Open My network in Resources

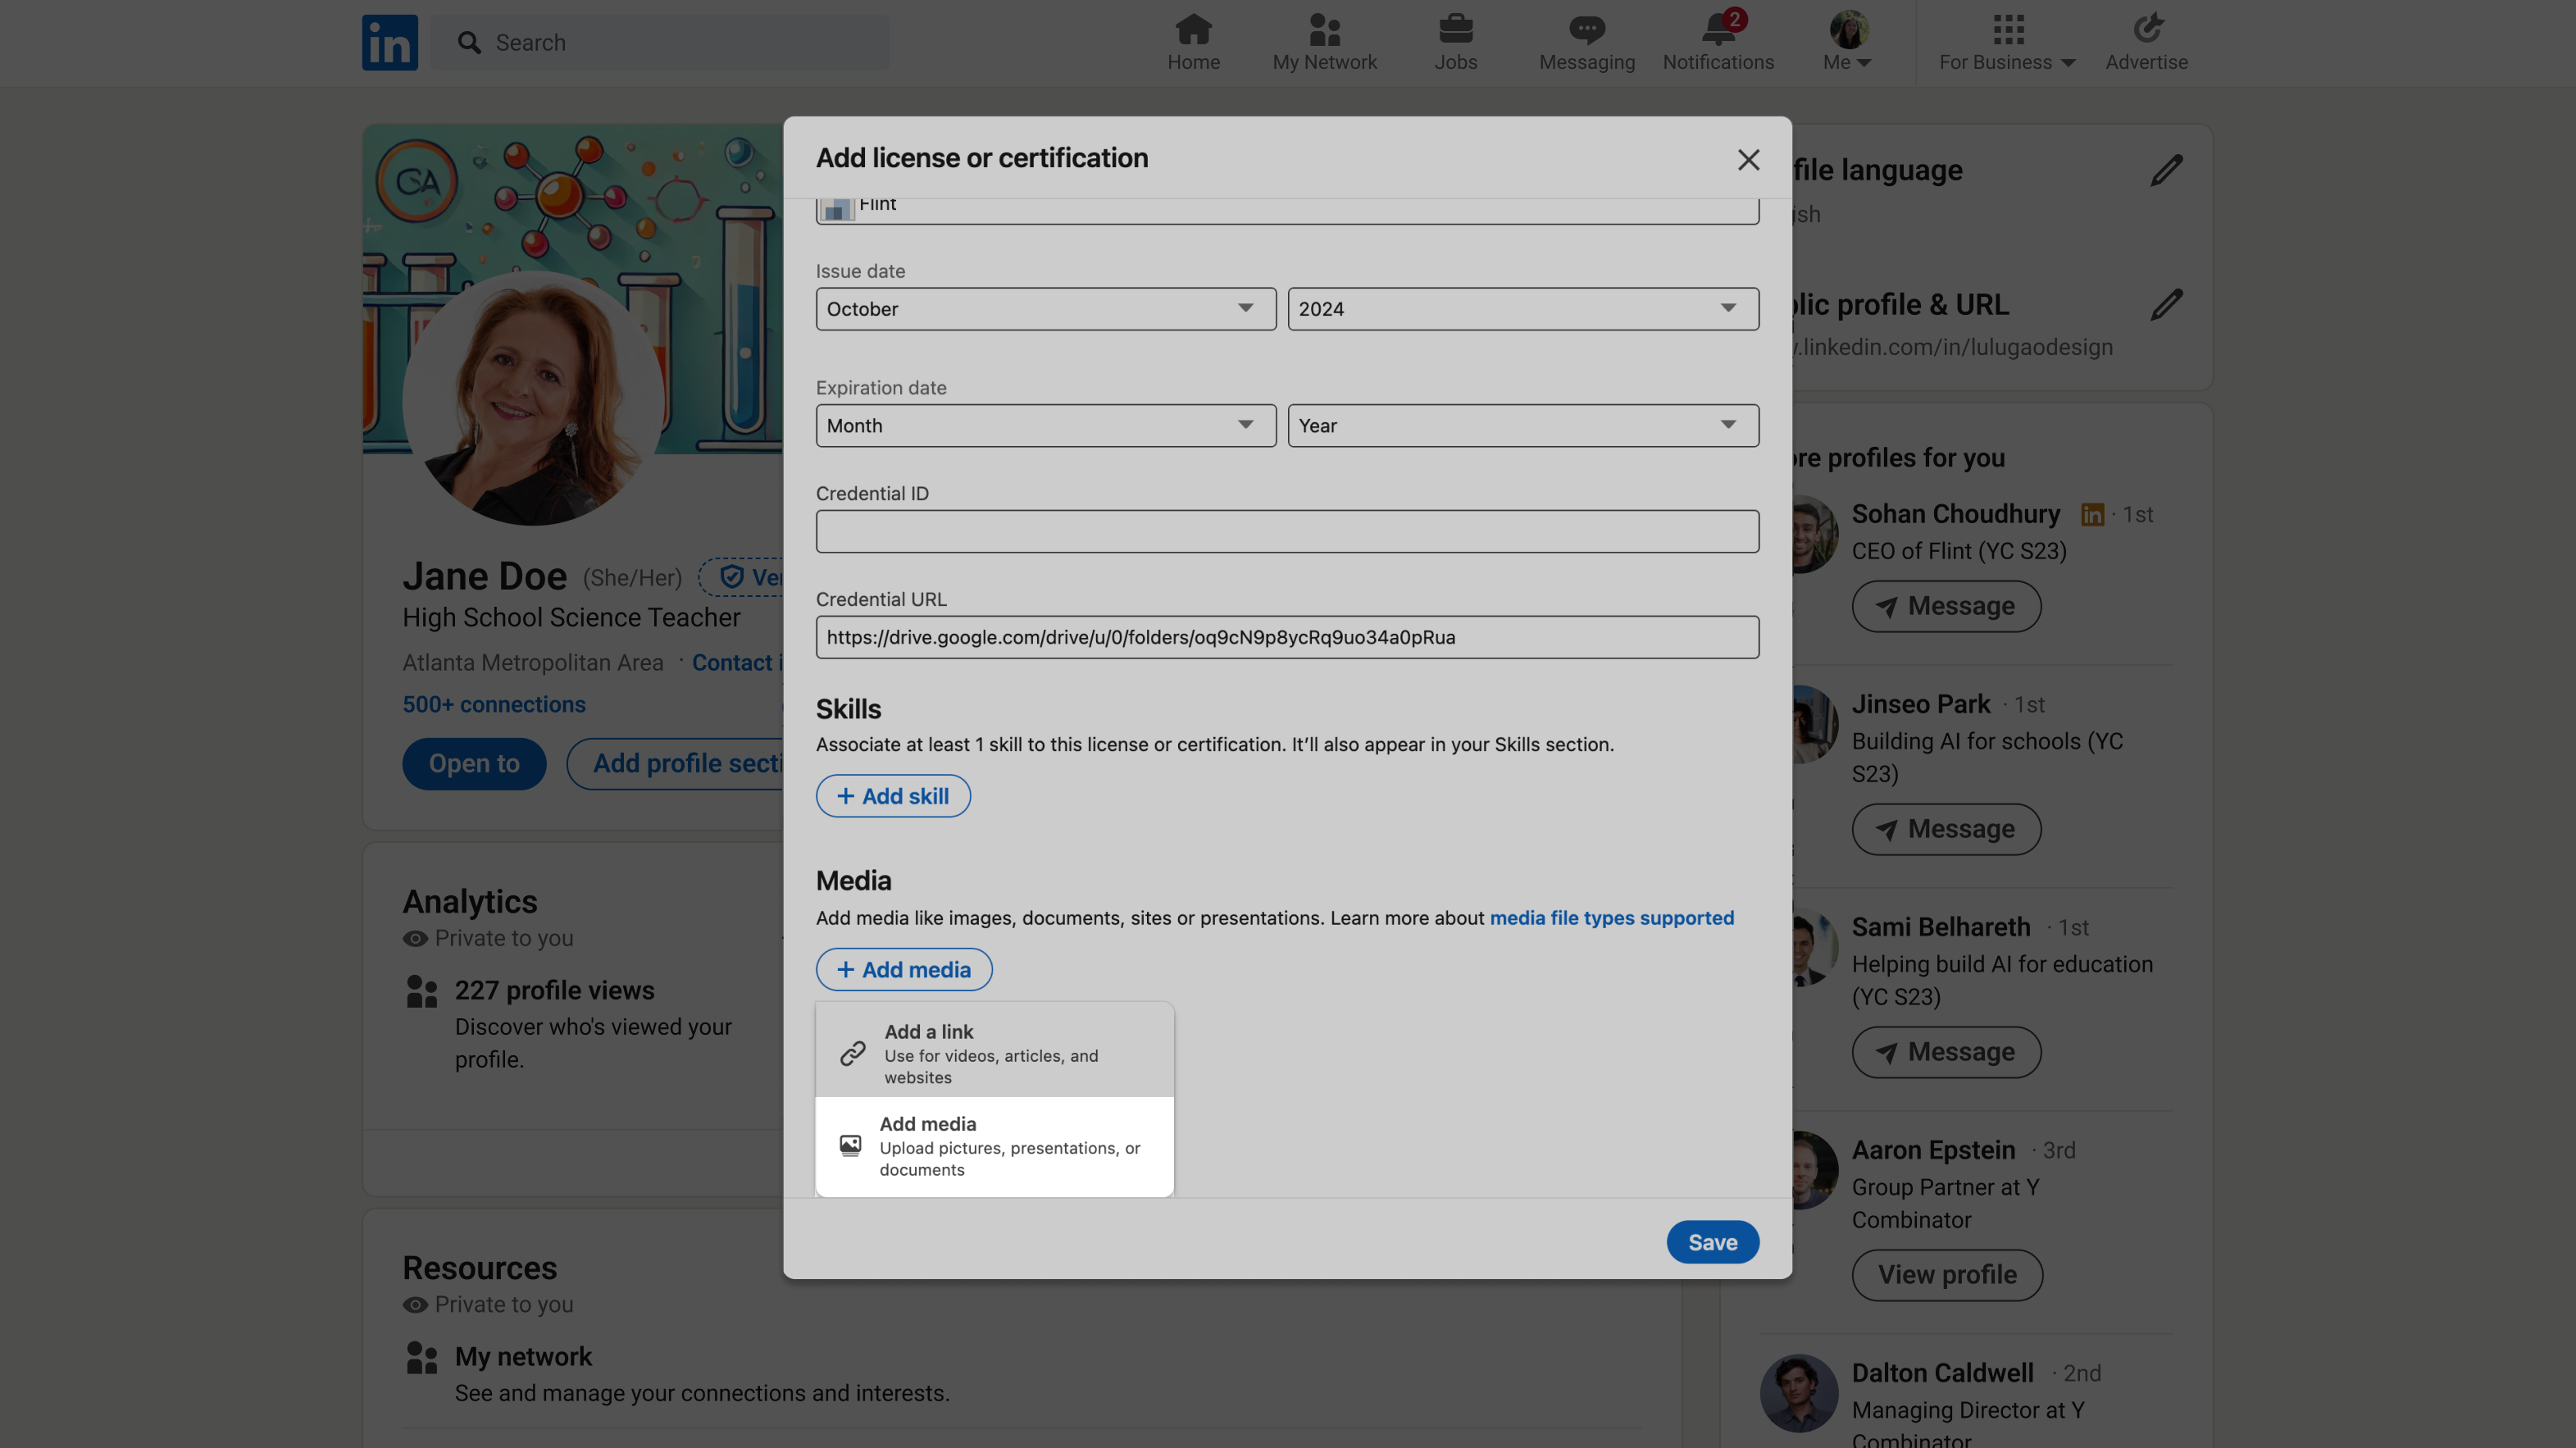[x=523, y=1356]
